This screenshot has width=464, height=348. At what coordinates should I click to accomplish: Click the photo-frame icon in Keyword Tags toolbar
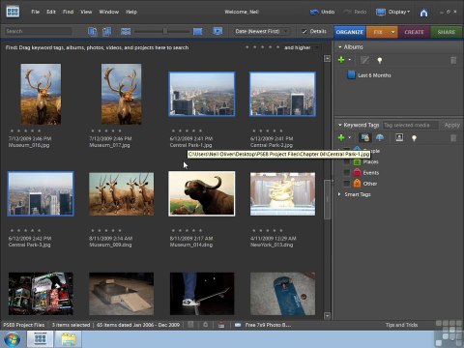coord(399,138)
